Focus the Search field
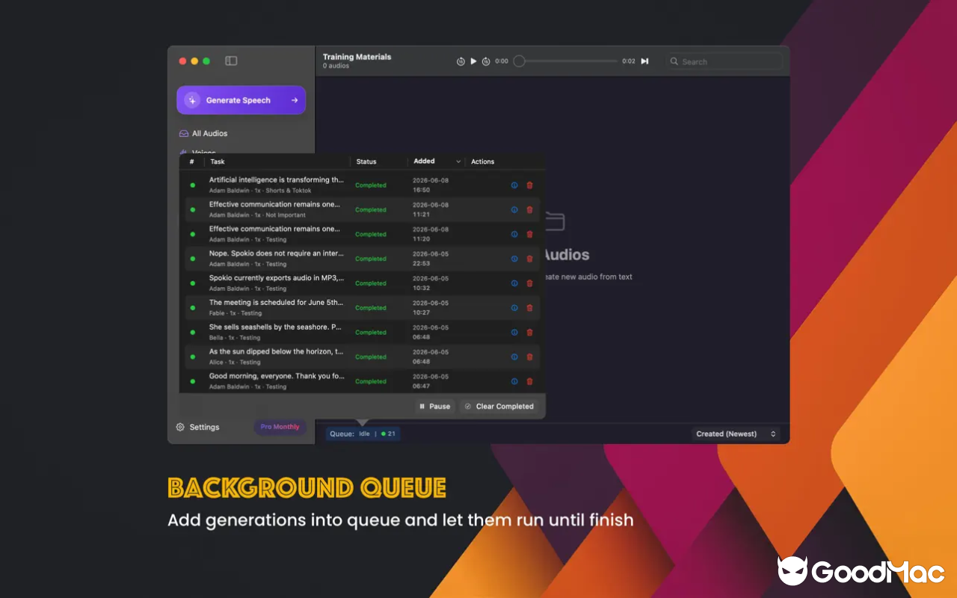Screen dimensions: 957x598 coord(724,61)
